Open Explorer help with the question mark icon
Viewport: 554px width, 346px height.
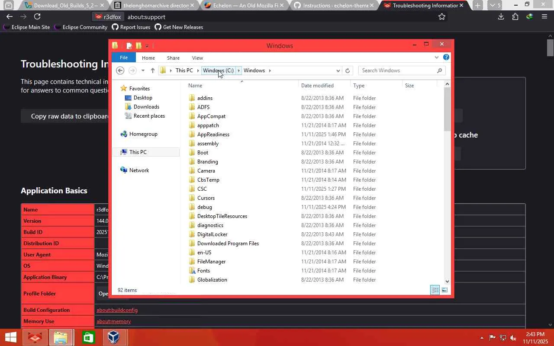446,57
